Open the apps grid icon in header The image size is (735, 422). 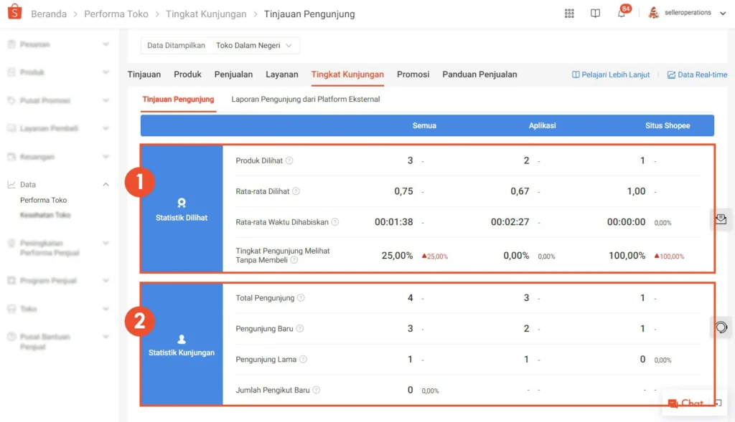[x=569, y=13]
